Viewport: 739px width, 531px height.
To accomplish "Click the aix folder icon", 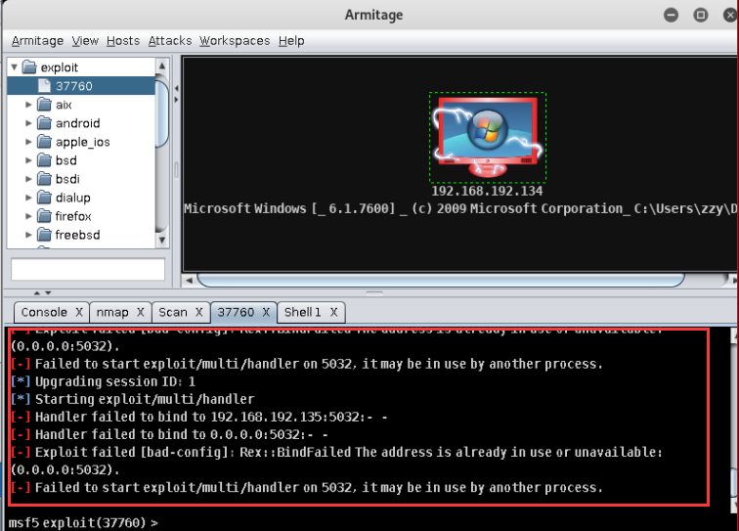I will click(44, 105).
